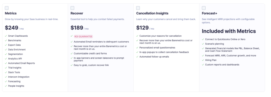Click the check icon next to Slack Tools
The height and width of the screenshot is (97, 271).
[6, 72]
